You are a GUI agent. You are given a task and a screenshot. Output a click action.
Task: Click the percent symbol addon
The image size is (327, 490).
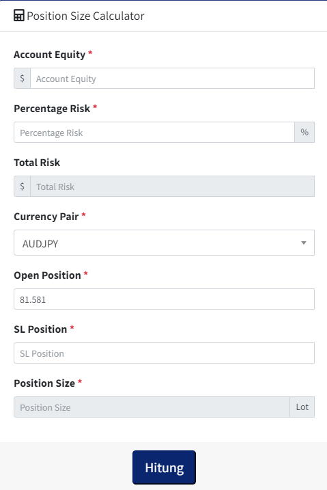(304, 132)
